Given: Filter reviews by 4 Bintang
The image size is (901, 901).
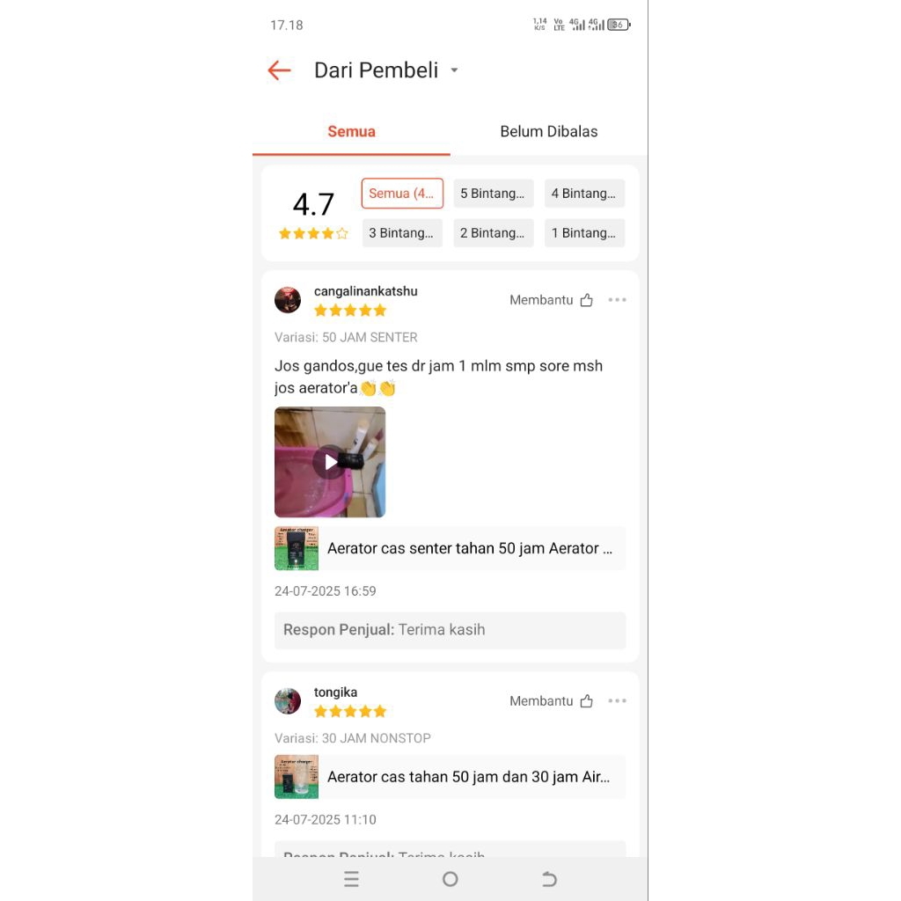Looking at the screenshot, I should pyautogui.click(x=584, y=193).
